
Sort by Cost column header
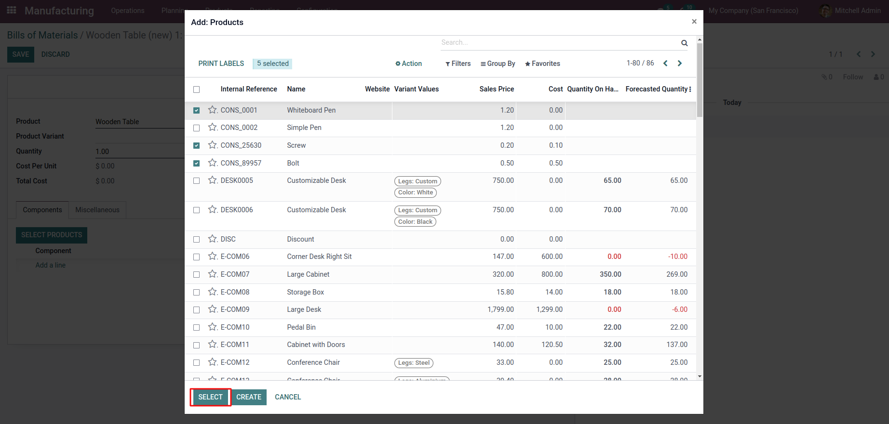pos(555,89)
